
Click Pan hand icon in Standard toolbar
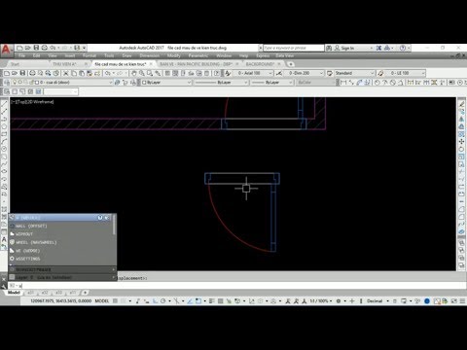(x=134, y=73)
